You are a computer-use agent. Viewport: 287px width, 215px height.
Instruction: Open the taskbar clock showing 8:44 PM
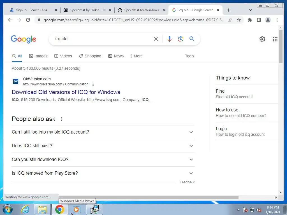[x=273, y=210]
